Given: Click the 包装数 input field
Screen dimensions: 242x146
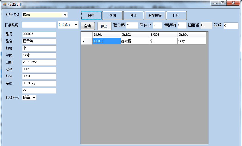Looking at the screenshot, I should tap(182, 26).
